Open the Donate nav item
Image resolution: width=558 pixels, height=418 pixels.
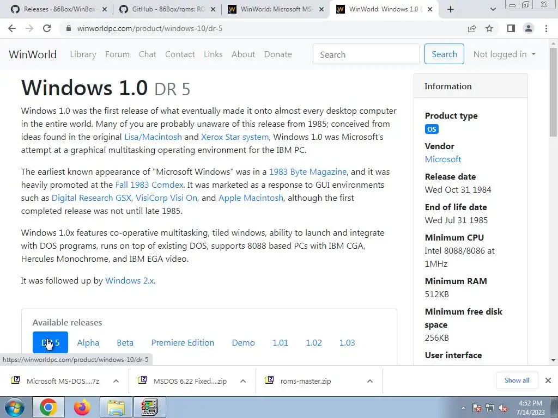[x=278, y=54]
